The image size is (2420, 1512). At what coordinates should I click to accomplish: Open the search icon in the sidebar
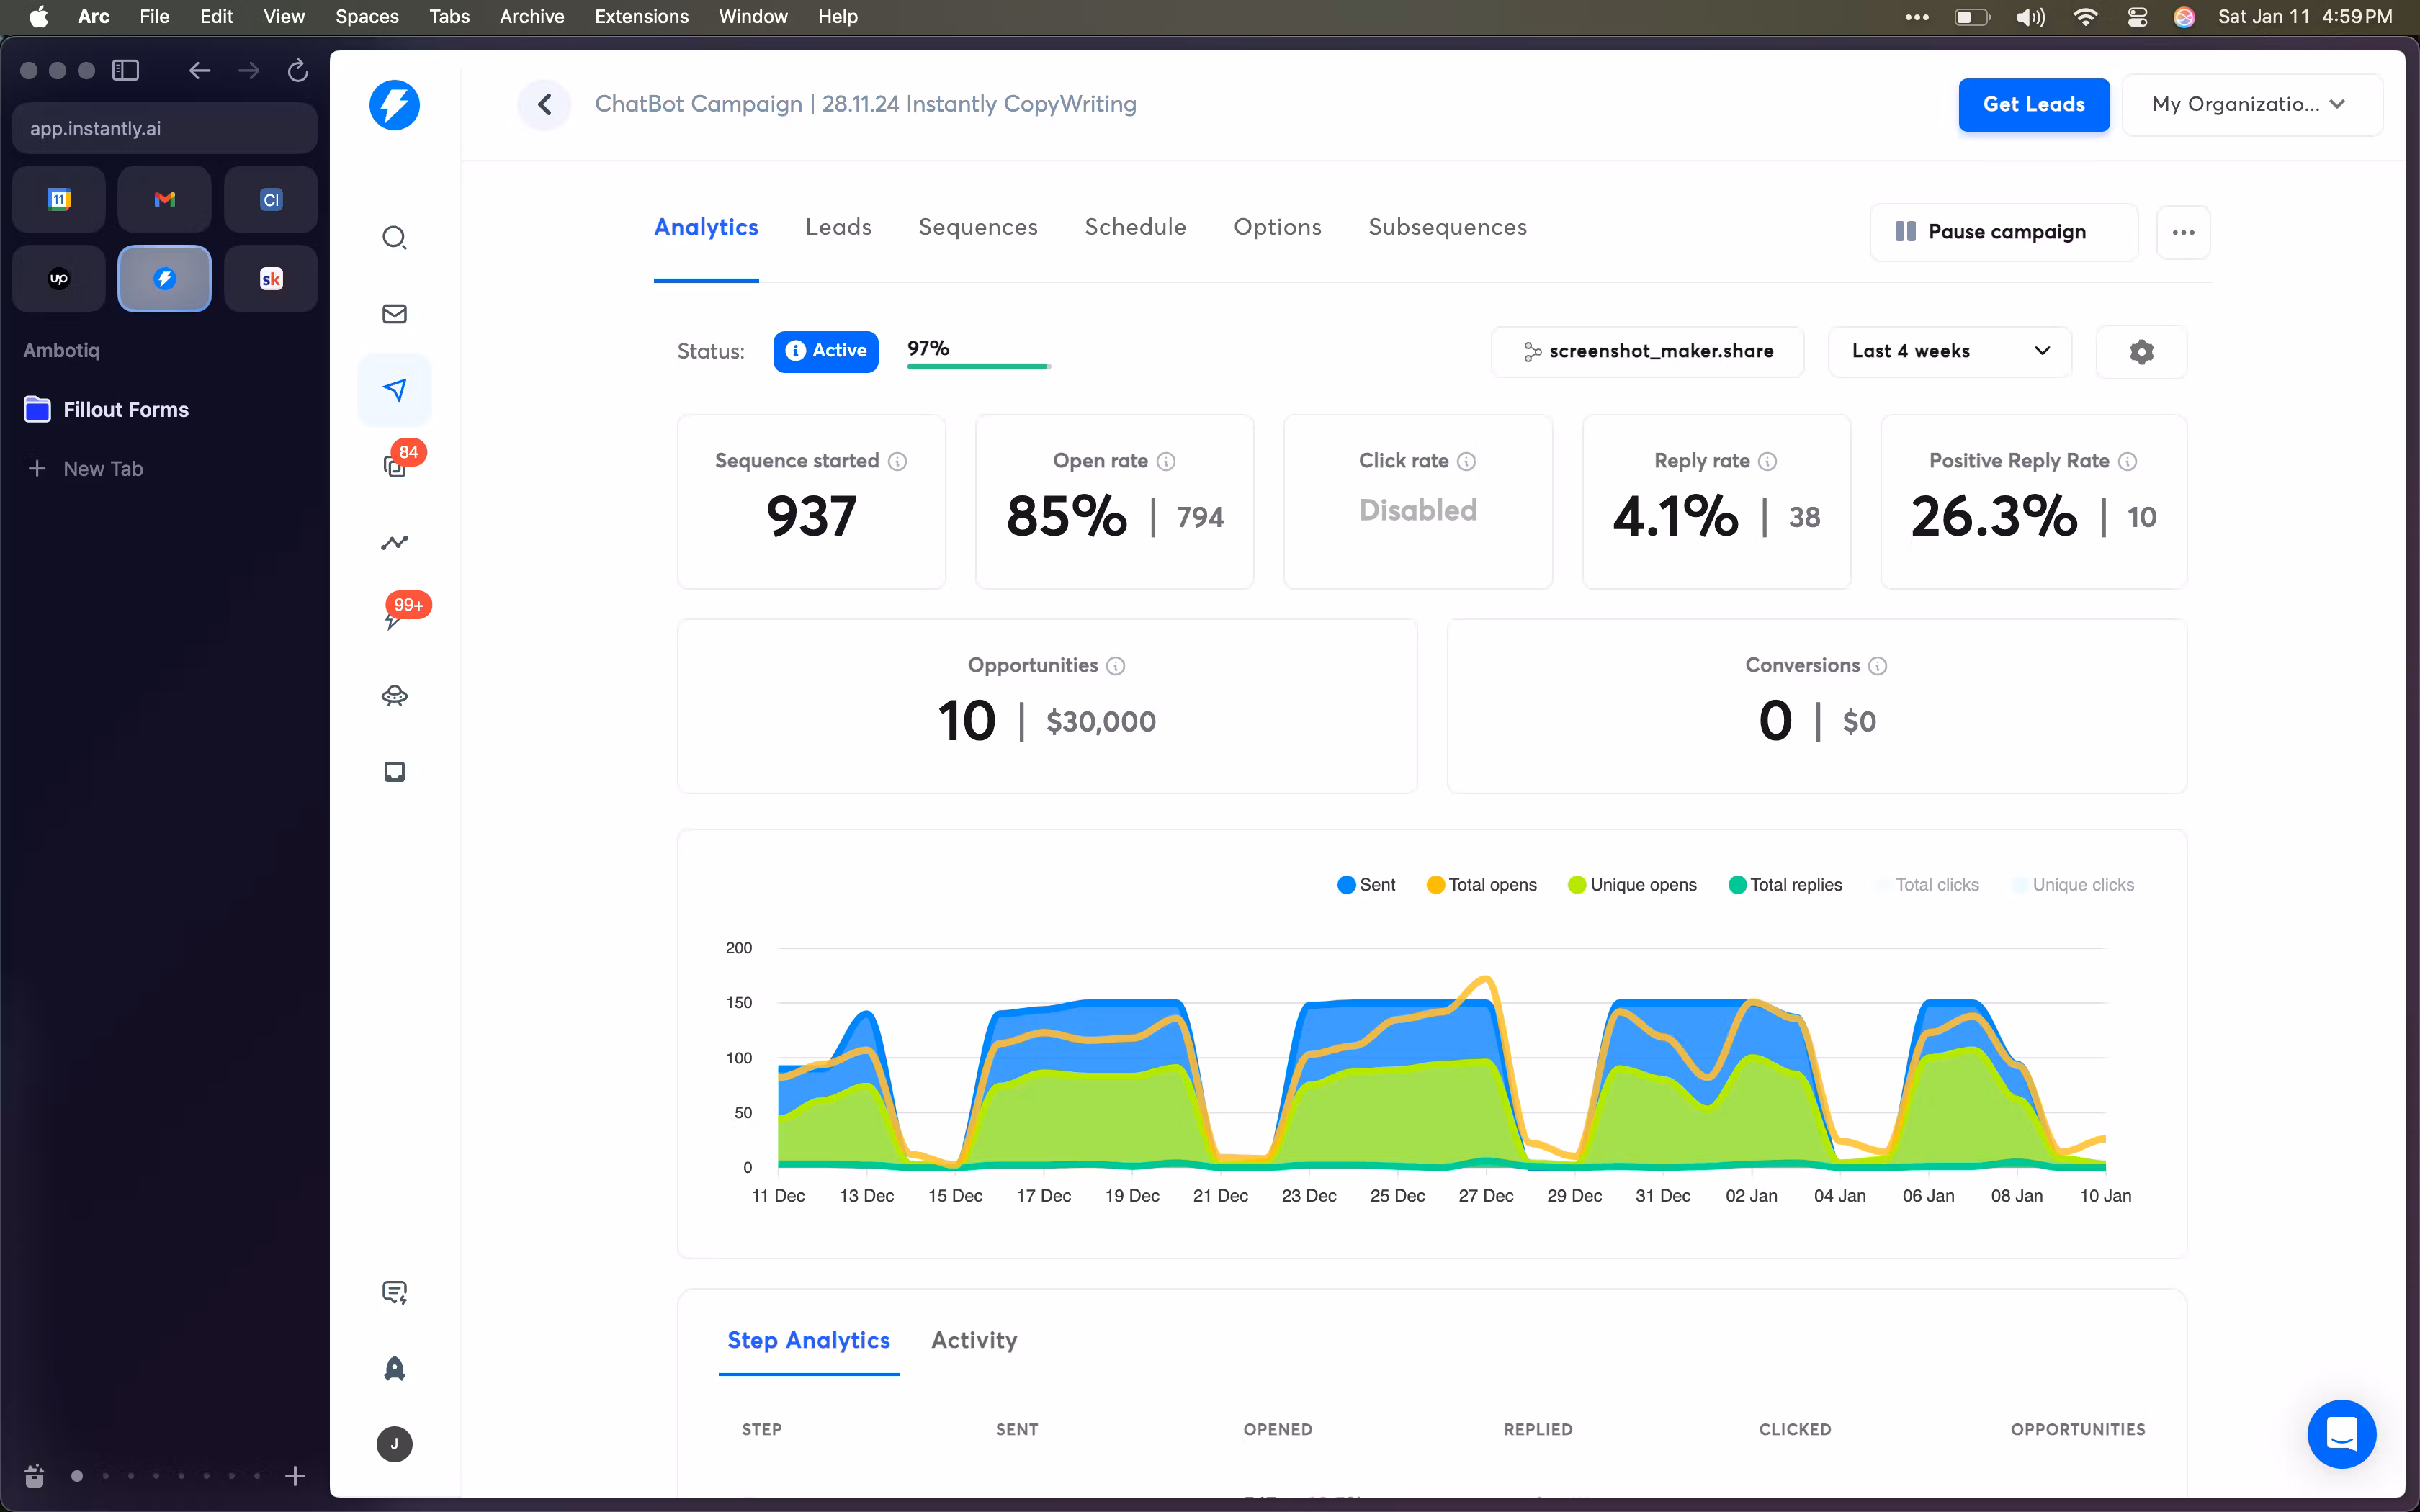[394, 237]
